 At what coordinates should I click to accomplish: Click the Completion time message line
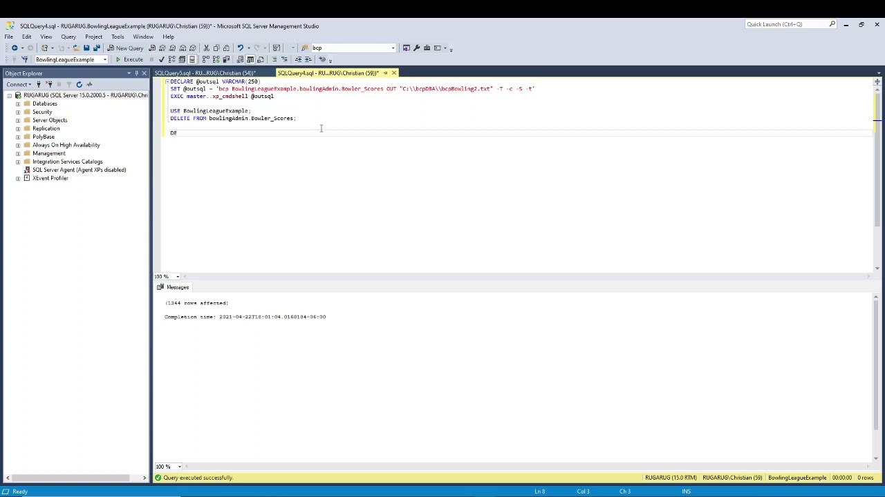click(x=245, y=317)
